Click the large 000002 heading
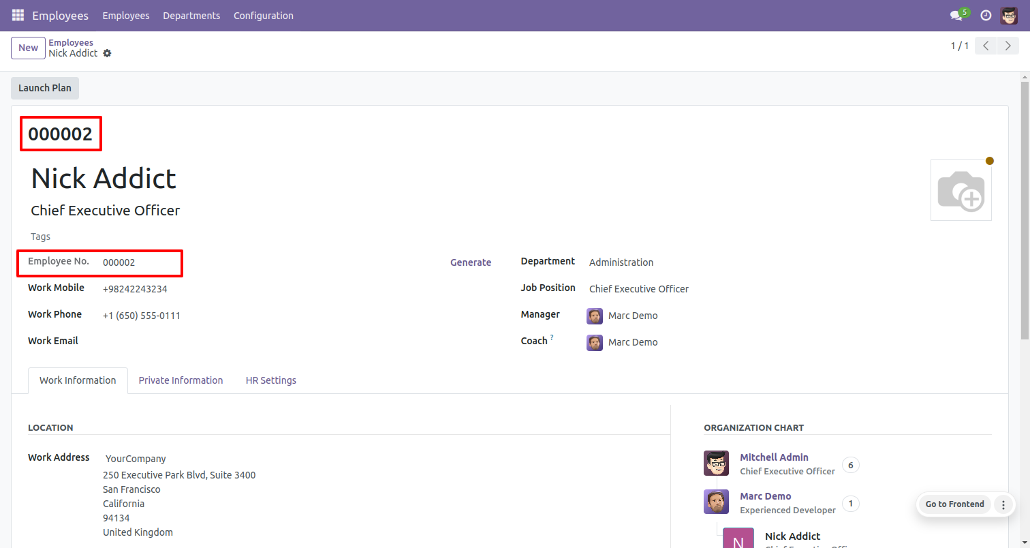Screen dimensions: 1030x548 pyautogui.click(x=60, y=134)
